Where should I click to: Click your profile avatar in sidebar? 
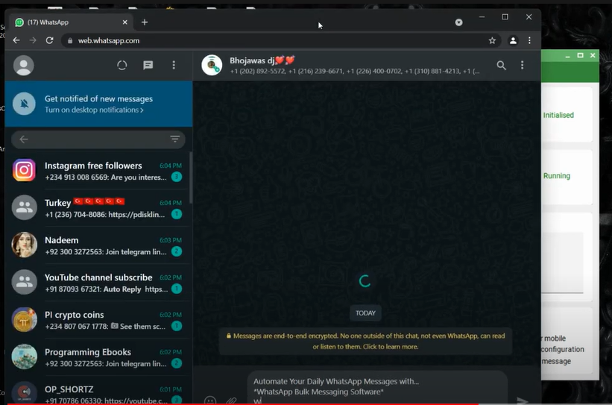(24, 66)
